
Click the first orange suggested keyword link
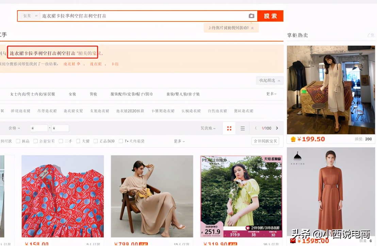(72, 64)
